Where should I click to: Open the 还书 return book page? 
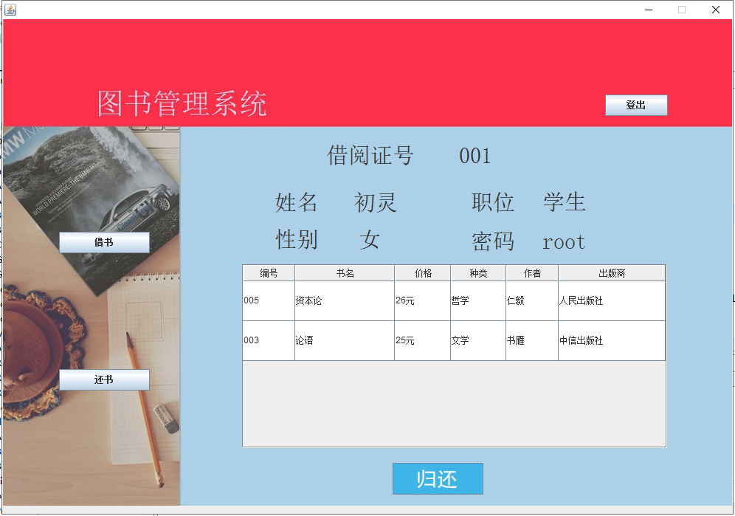point(104,379)
